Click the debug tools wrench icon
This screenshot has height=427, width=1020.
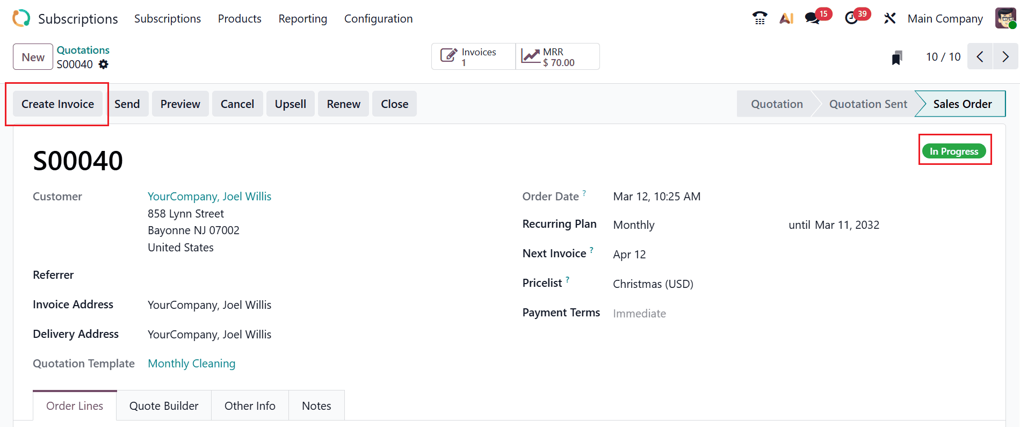point(889,18)
